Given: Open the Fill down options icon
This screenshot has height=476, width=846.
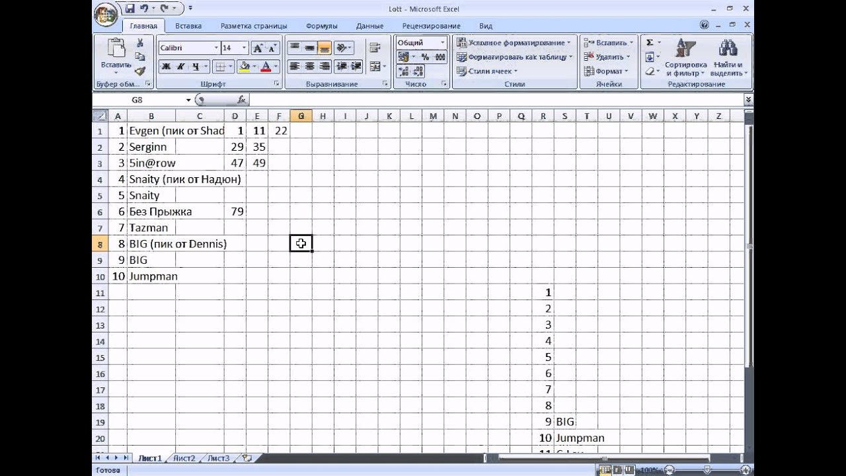Looking at the screenshot, I should (650, 57).
